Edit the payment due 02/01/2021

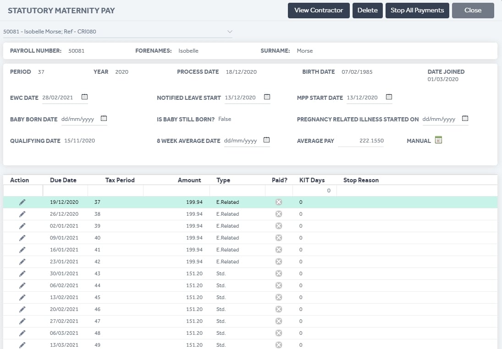[x=22, y=226]
